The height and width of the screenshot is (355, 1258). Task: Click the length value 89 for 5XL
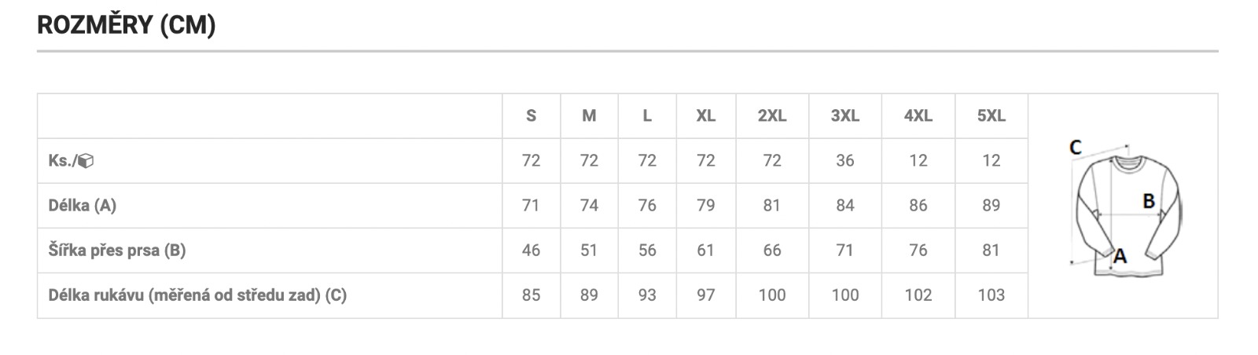click(x=991, y=206)
